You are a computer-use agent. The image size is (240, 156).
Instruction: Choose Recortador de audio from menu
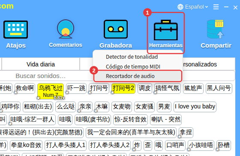138,76
